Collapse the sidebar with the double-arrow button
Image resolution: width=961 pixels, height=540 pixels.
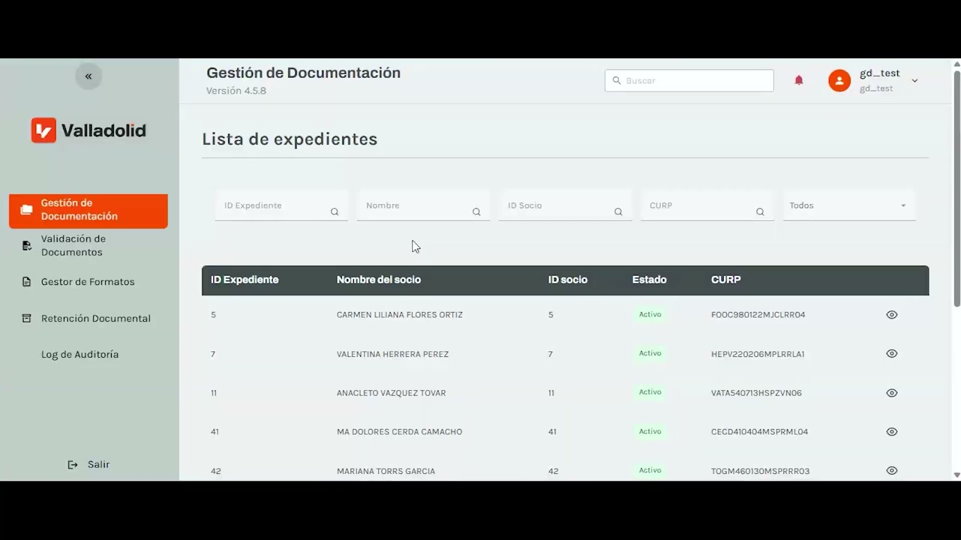[x=88, y=76]
